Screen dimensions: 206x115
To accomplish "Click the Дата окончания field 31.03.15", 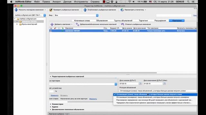I will (153, 84).
